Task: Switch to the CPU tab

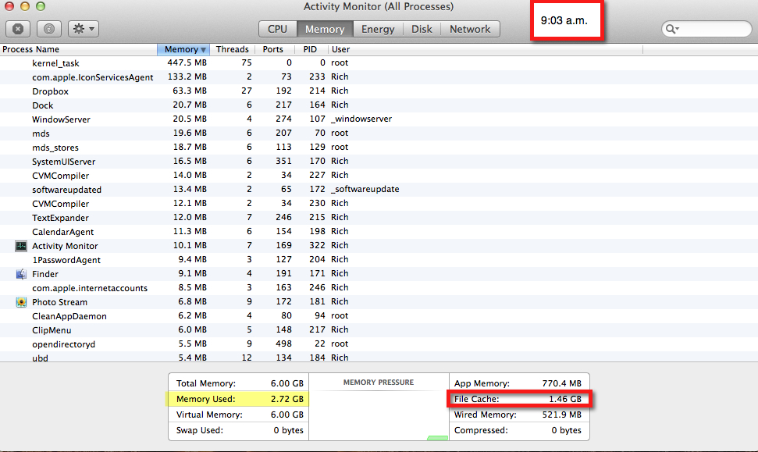Action: 277,29
